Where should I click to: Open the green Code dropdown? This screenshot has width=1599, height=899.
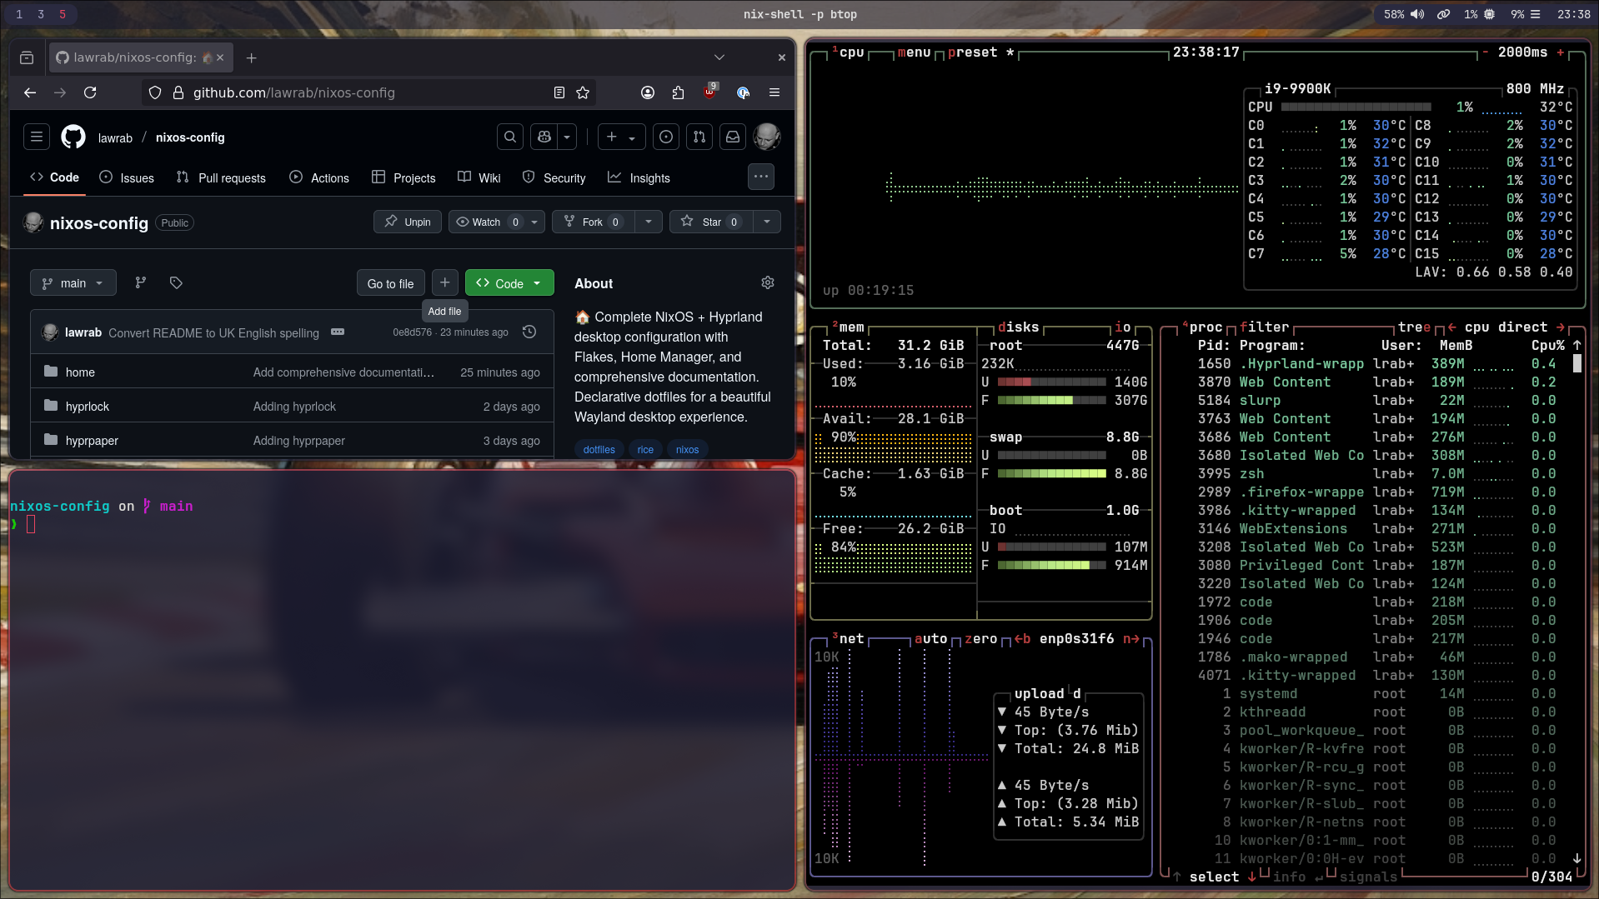pyautogui.click(x=509, y=283)
